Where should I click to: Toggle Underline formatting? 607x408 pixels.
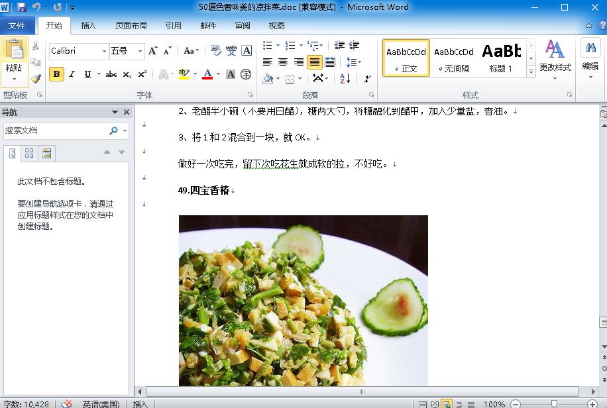pyautogui.click(x=88, y=74)
